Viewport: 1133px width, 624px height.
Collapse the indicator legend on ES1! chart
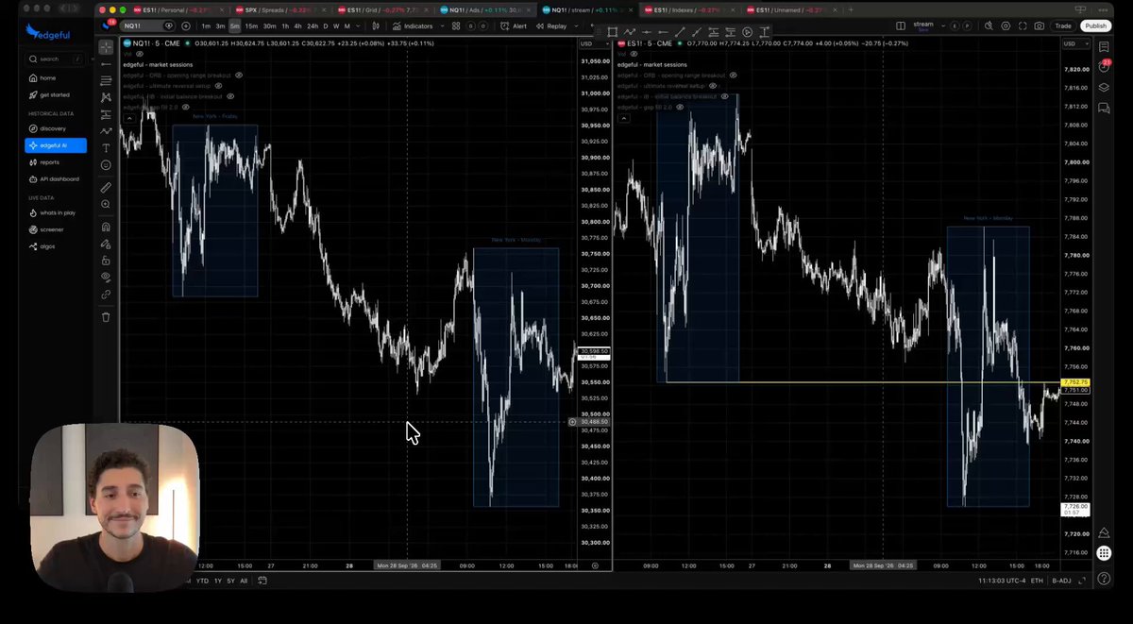623,118
